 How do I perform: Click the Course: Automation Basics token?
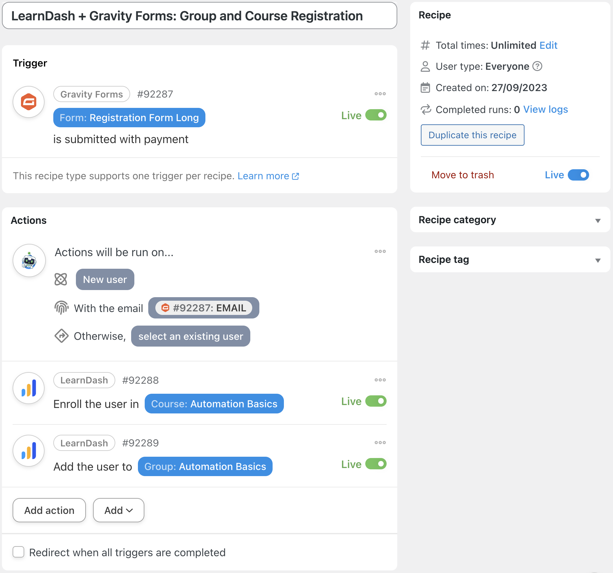[x=214, y=404]
